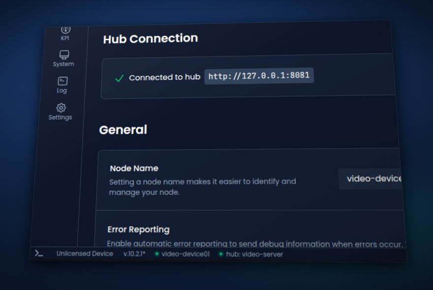Open the Log terminal icon in sidebar
The width and height of the screenshot is (433, 290).
[62, 80]
